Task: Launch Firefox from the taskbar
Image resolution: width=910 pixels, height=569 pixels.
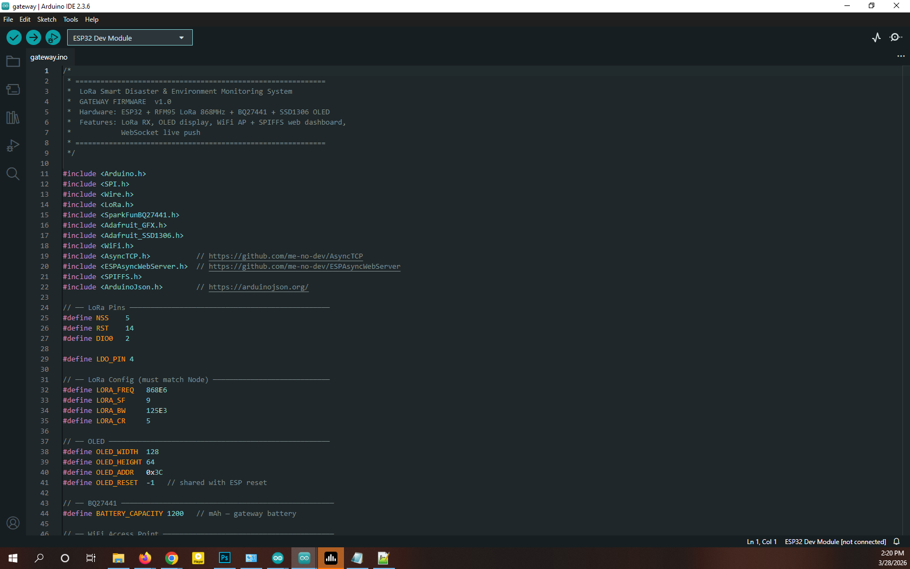Action: click(145, 558)
